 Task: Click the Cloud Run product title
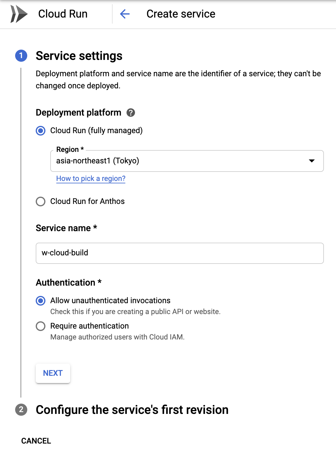click(x=63, y=14)
